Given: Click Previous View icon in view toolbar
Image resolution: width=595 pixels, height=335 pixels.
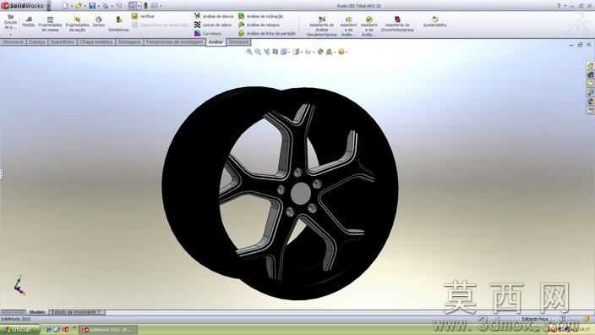Looking at the screenshot, I should click(267, 52).
